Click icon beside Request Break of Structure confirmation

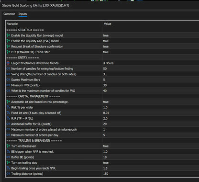(8, 46)
